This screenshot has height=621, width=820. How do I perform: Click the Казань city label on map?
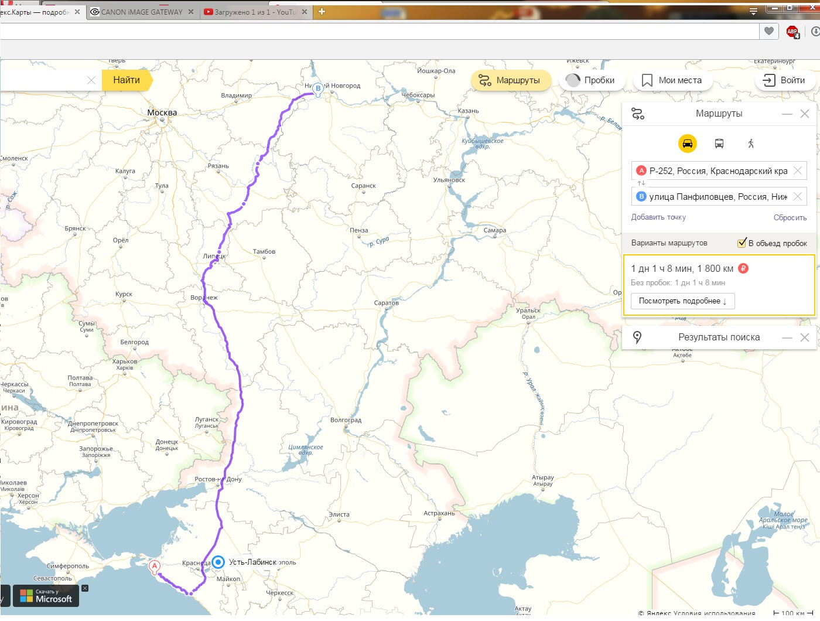coord(469,111)
